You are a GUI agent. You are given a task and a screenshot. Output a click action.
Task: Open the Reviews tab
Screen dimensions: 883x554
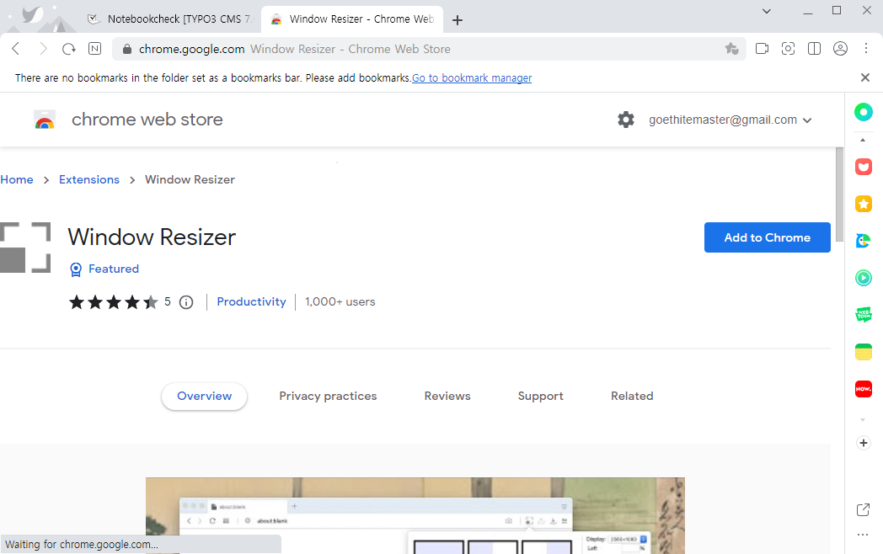(447, 397)
